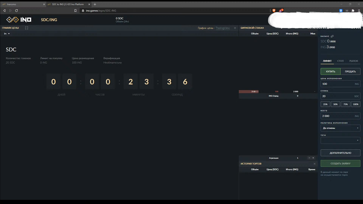Open the extensions puzzle piece menu
The width and height of the screenshot is (363, 204).
click(353, 11)
